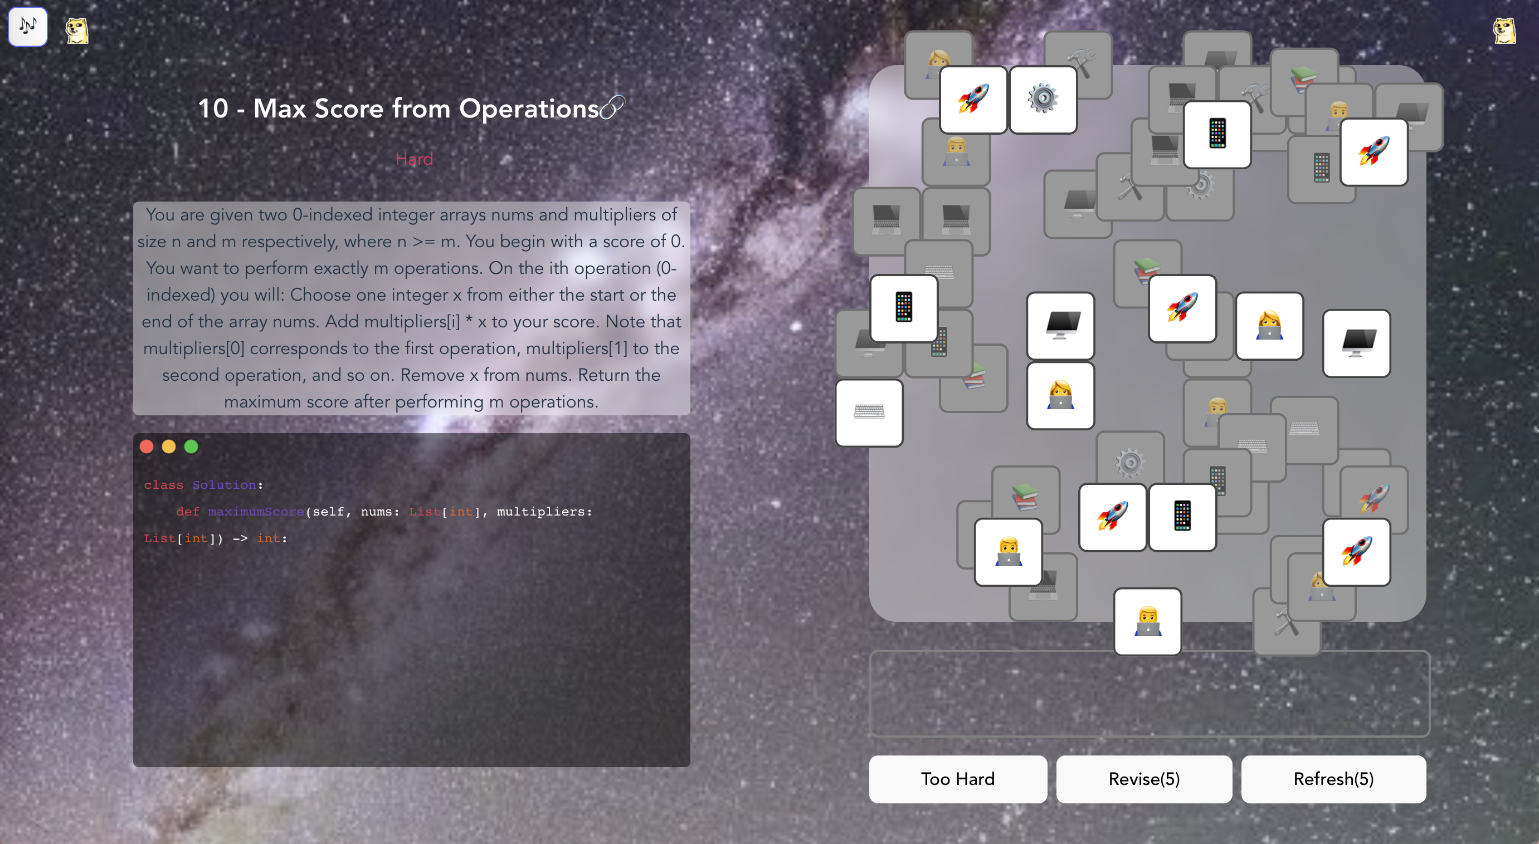Click the yellow dot in code window
Screen dimensions: 1539x844
pyautogui.click(x=169, y=446)
